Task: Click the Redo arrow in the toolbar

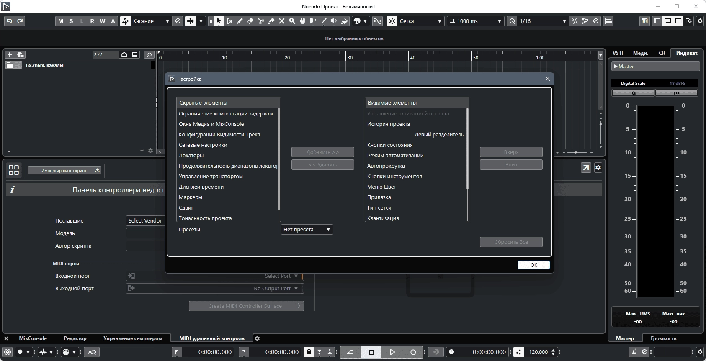Action: click(20, 21)
